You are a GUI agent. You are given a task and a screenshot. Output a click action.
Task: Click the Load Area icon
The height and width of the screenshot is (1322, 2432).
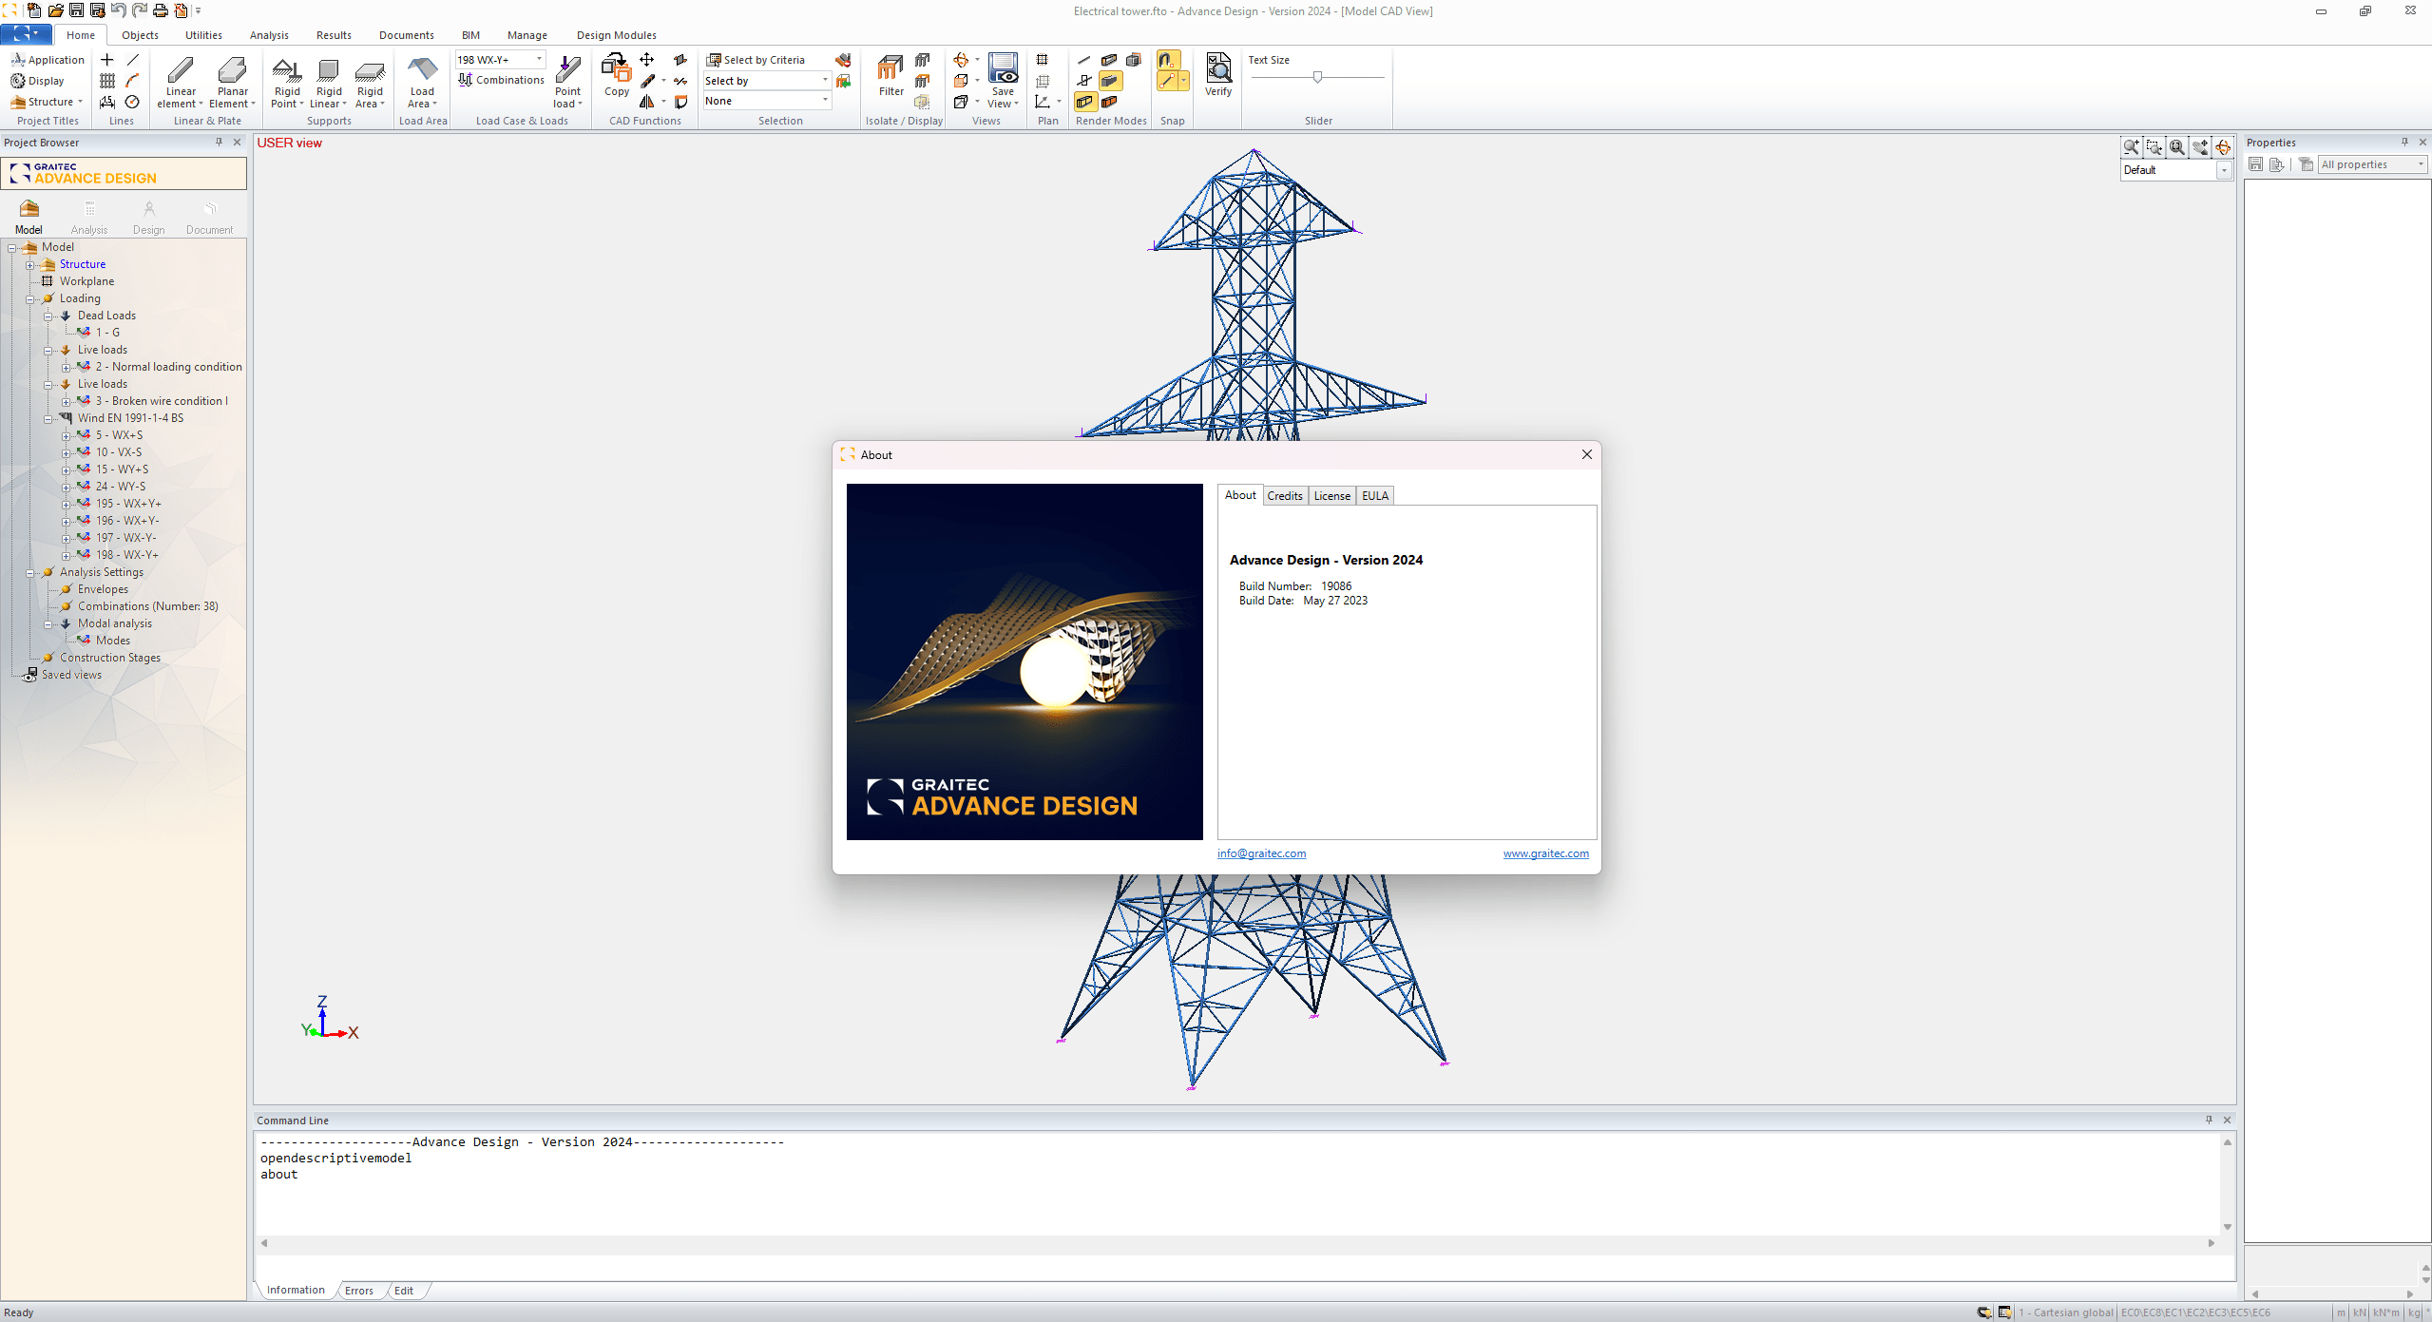(x=422, y=81)
